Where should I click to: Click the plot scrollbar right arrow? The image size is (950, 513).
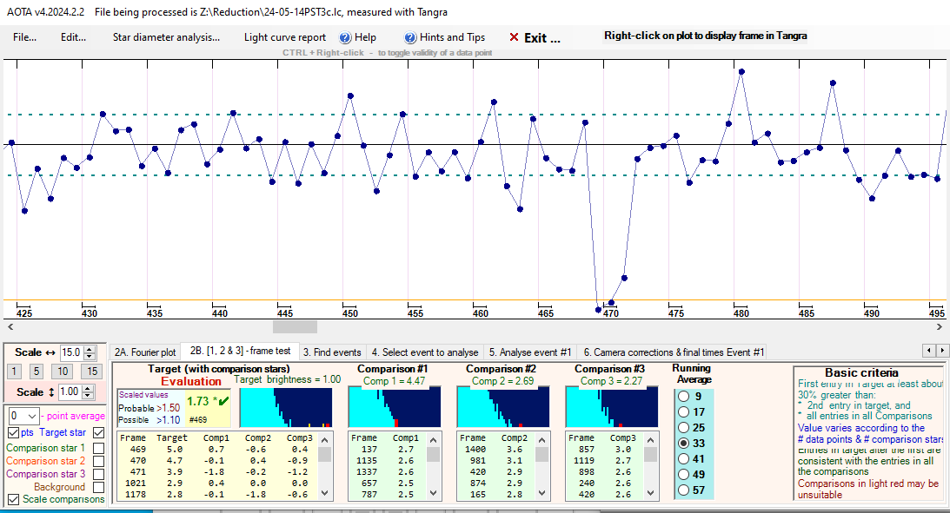[x=940, y=326]
